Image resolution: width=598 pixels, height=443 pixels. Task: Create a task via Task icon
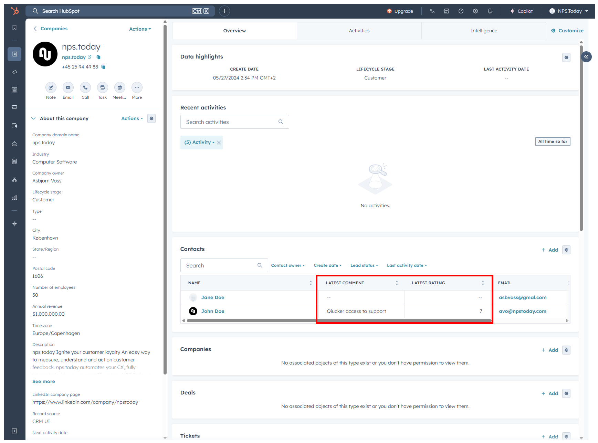[x=102, y=87]
